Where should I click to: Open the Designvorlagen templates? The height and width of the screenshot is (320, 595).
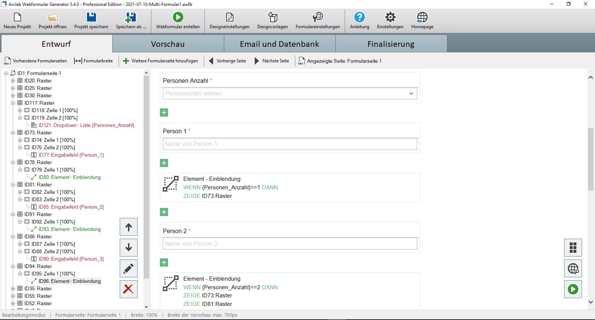coord(273,21)
